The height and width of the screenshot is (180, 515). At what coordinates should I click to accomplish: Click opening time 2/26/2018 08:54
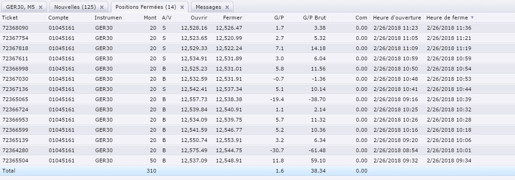396,150
